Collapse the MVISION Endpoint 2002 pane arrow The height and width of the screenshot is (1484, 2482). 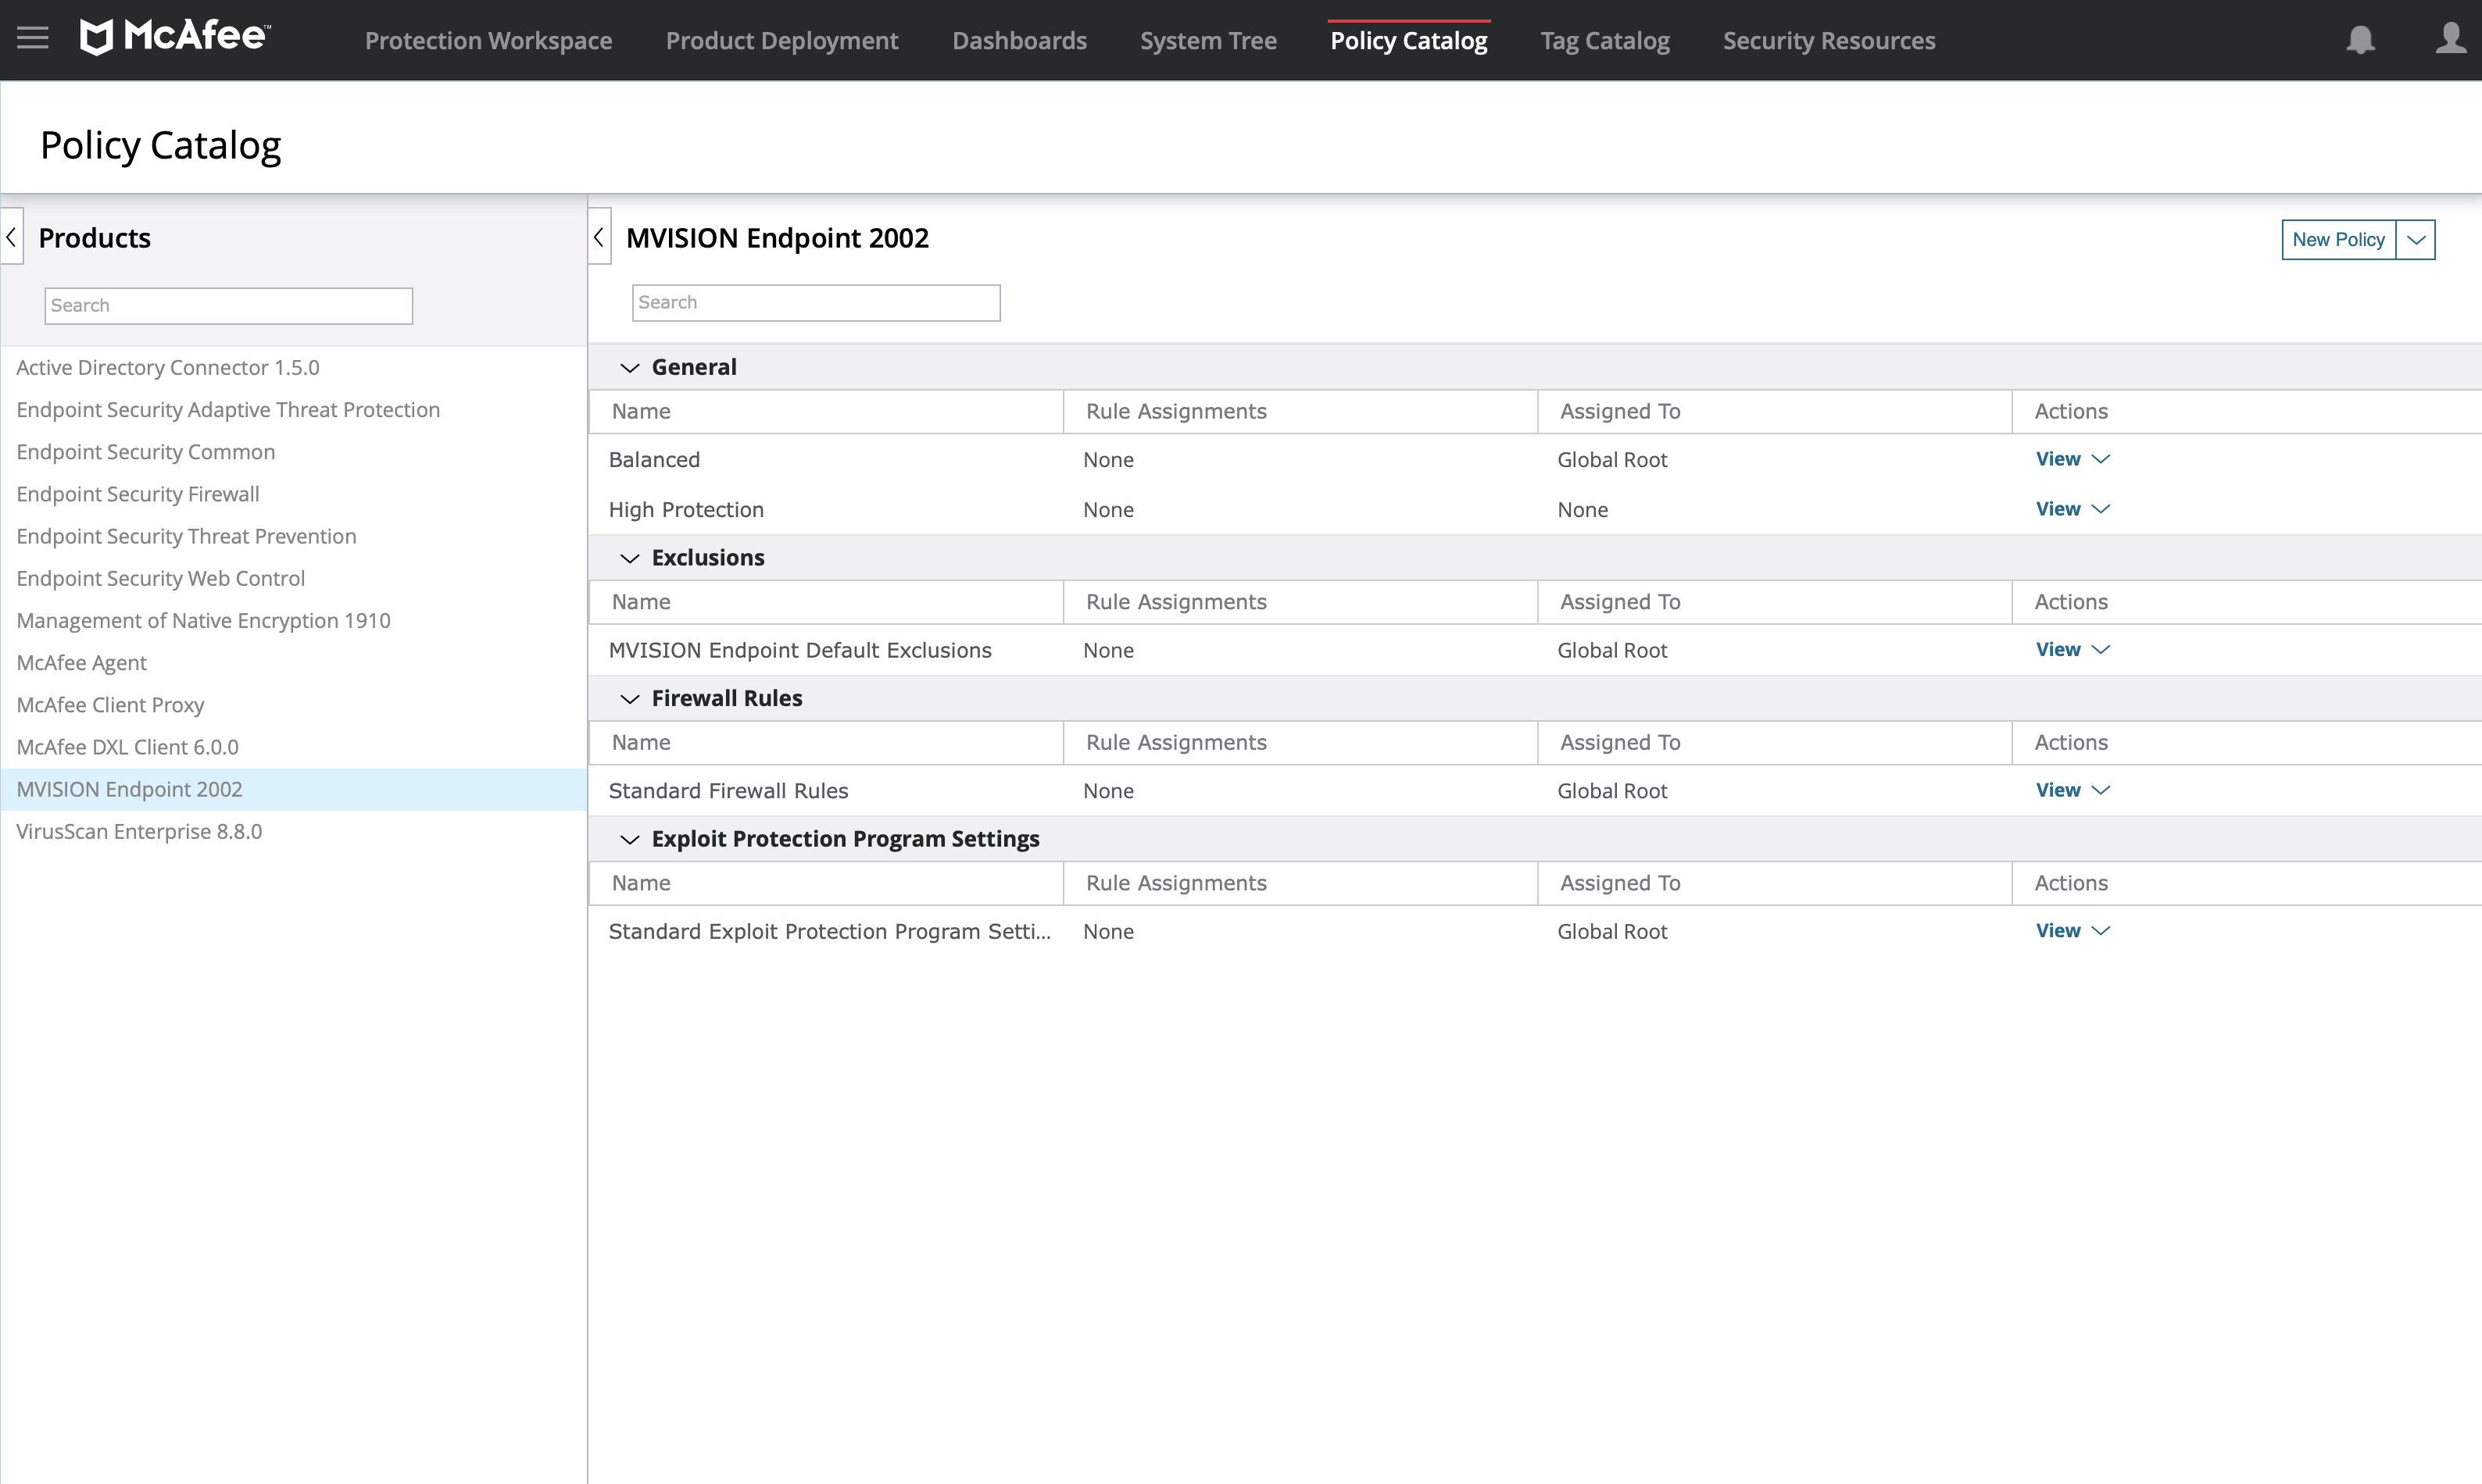[599, 237]
